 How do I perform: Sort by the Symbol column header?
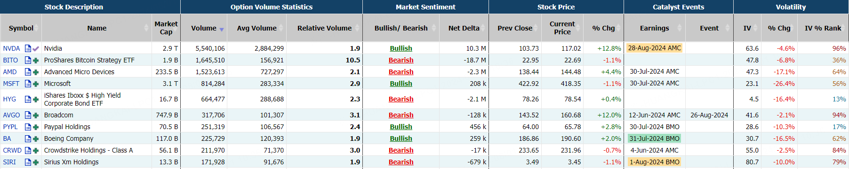point(21,28)
